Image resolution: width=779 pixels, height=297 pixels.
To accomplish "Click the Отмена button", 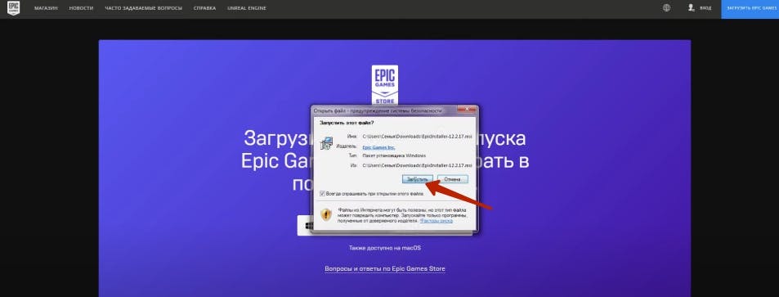I will coord(453,178).
